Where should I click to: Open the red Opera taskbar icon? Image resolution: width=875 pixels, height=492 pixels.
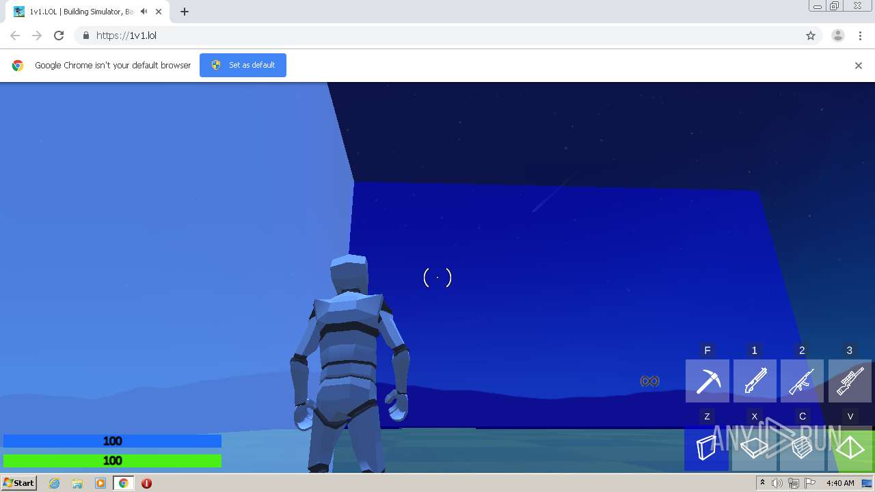[146, 483]
